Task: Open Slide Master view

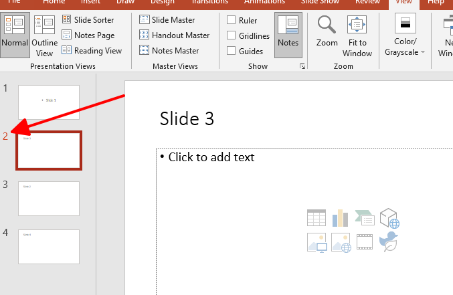Action: point(167,20)
